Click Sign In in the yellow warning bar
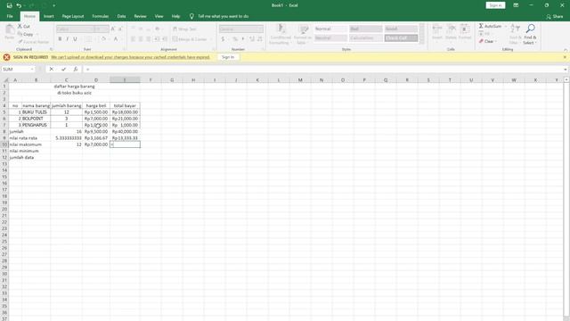The height and width of the screenshot is (321, 570). (228, 57)
